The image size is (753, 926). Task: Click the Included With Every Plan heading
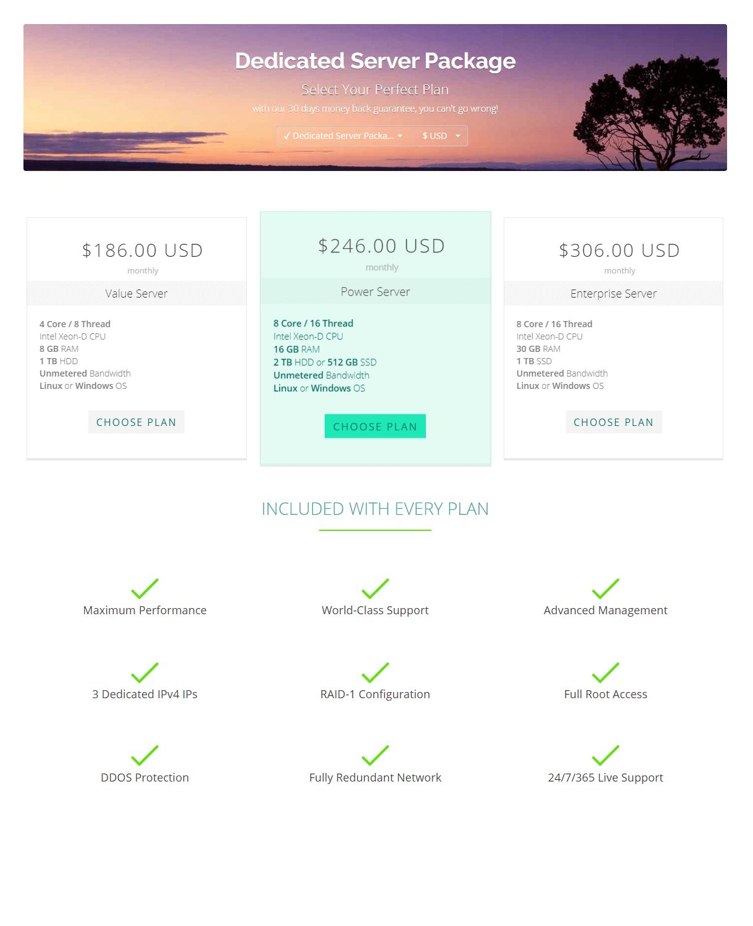click(375, 509)
